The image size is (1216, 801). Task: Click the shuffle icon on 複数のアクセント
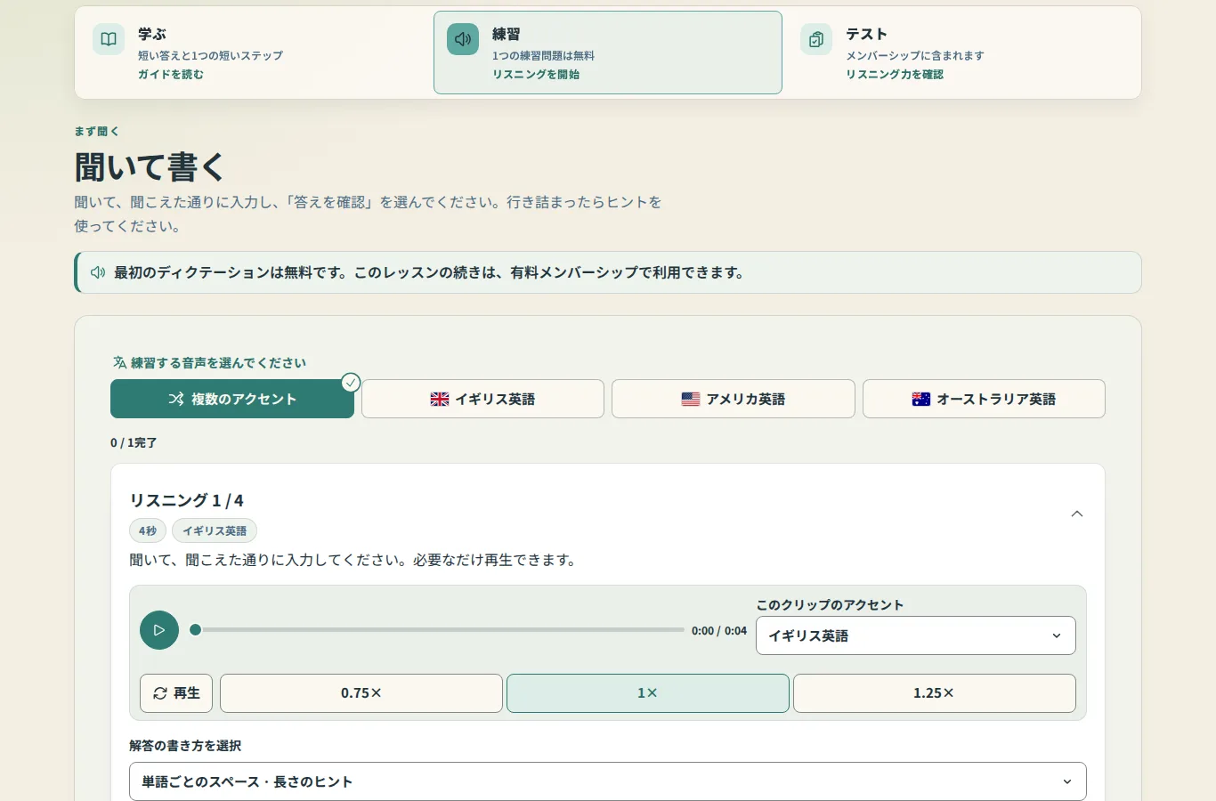pos(176,399)
